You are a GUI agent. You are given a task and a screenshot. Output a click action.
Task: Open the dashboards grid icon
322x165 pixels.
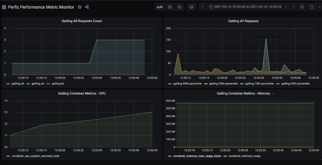click(4, 7)
